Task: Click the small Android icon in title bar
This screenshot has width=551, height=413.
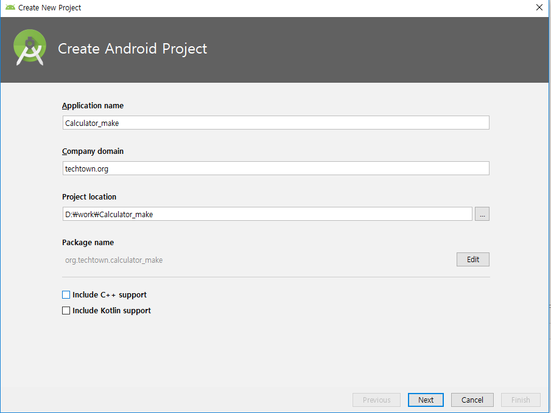Action: click(10, 7)
